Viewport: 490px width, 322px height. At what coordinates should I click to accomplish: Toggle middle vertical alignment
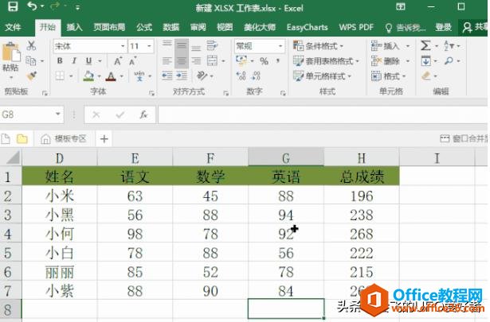click(181, 46)
